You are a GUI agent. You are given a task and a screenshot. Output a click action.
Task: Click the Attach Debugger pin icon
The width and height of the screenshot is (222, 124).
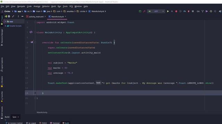tap(189, 11)
